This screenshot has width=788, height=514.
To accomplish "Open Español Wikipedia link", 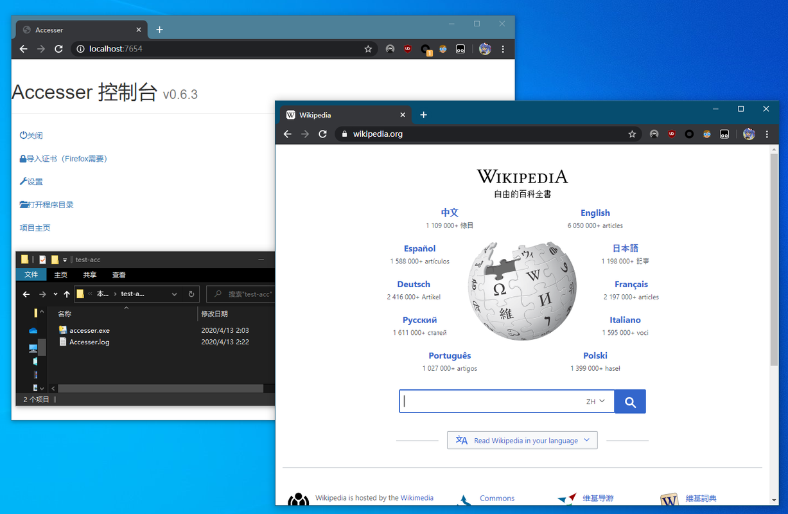I will click(420, 249).
